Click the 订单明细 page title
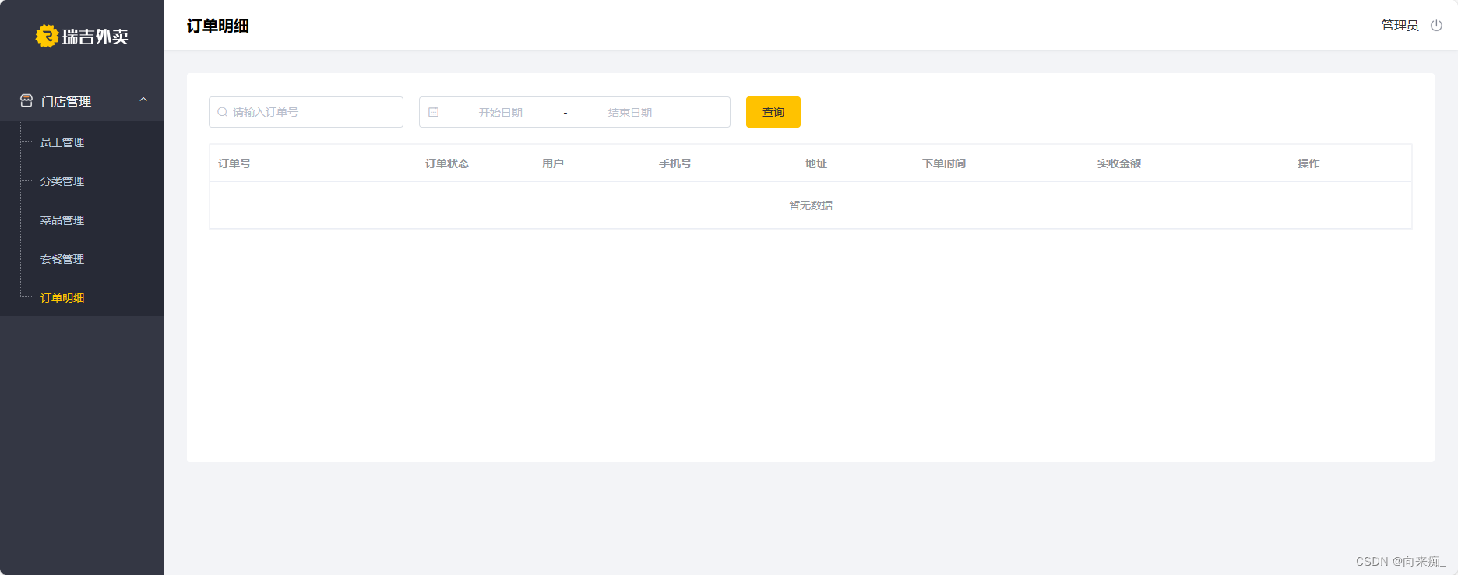 pyautogui.click(x=218, y=26)
